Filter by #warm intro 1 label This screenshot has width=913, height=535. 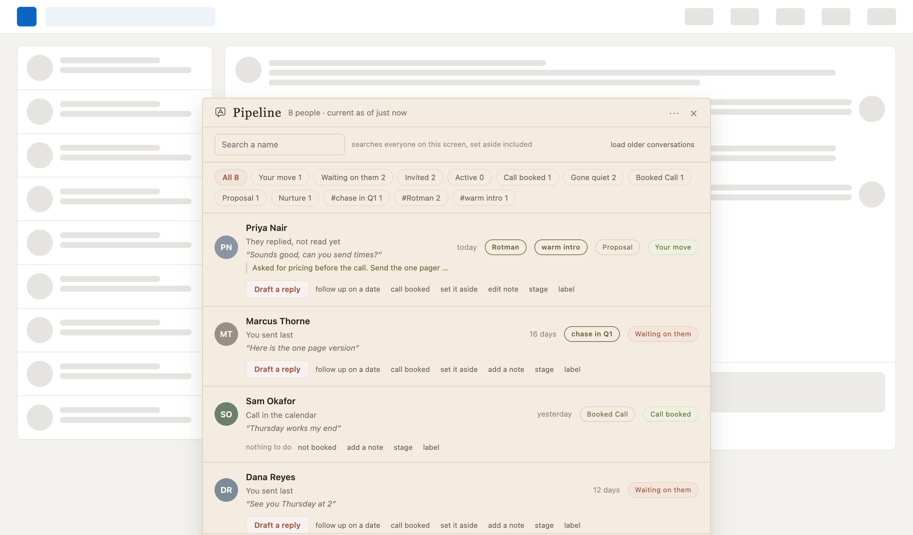click(x=484, y=198)
